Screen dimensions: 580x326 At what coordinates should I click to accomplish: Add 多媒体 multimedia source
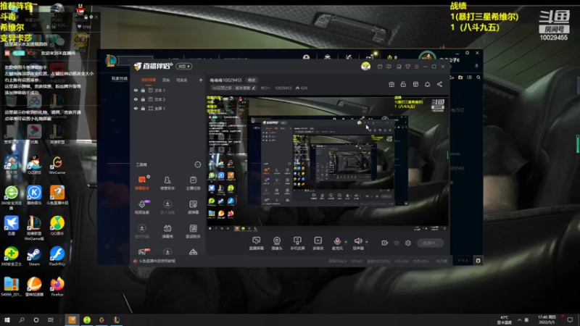point(318,243)
